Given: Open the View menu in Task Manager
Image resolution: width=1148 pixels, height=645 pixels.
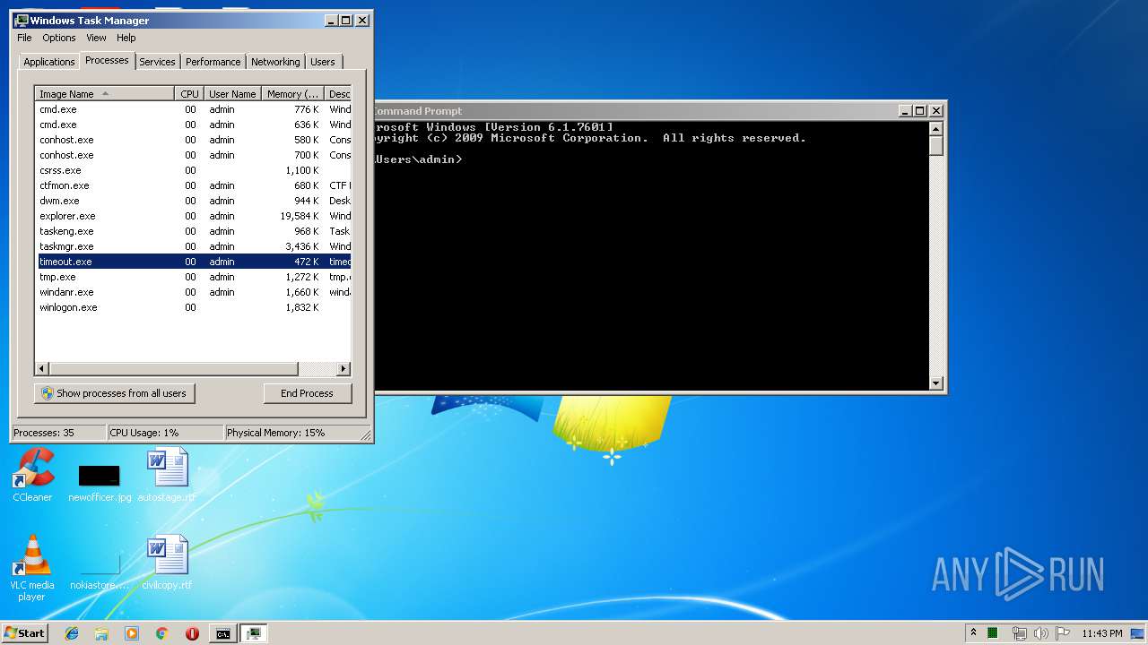Looking at the screenshot, I should point(96,38).
